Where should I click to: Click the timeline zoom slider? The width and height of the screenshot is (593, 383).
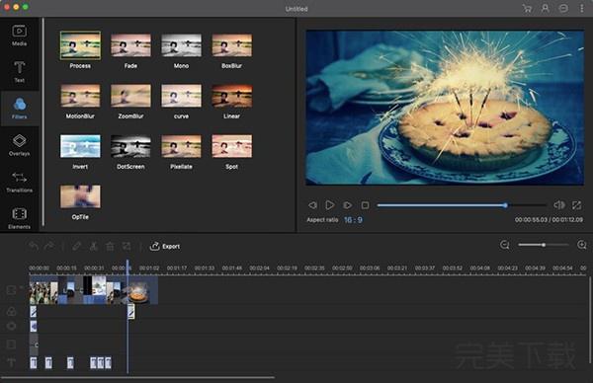coord(543,245)
